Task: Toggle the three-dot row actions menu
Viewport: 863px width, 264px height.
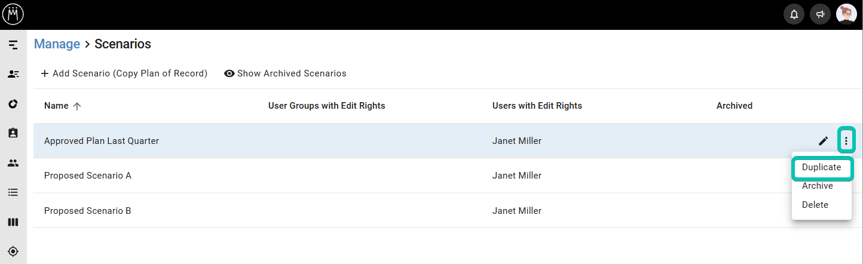Action: point(846,141)
